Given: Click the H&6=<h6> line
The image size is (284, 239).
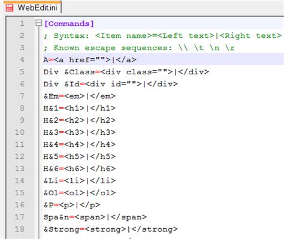Looking at the screenshot, I should (x=80, y=168).
